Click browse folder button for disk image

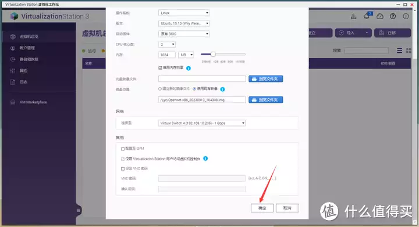point(265,100)
